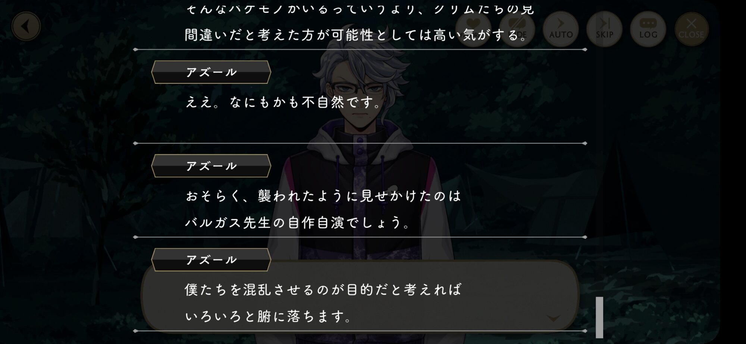Click the line バルガス先生の自作自演でしょう。
Image resolution: width=746 pixels, height=344 pixels.
tap(298, 223)
